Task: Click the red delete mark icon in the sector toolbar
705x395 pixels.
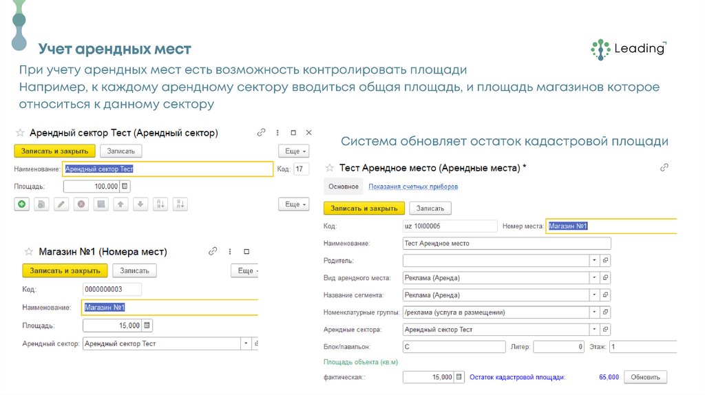Action: pyautogui.click(x=81, y=204)
